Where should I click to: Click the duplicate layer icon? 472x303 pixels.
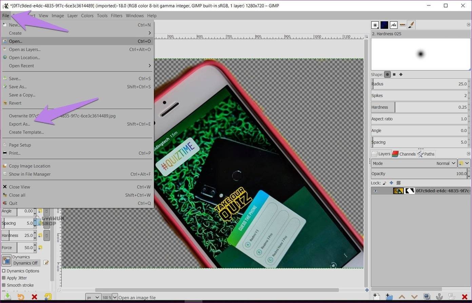coord(427,297)
